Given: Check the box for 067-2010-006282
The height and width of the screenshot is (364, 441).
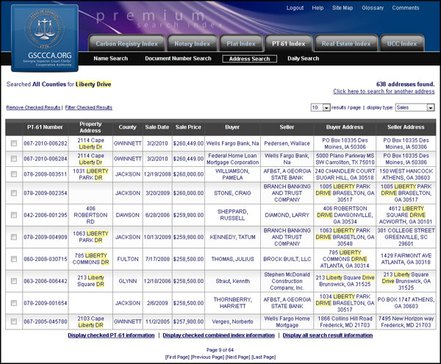Looking at the screenshot, I should tap(14, 143).
